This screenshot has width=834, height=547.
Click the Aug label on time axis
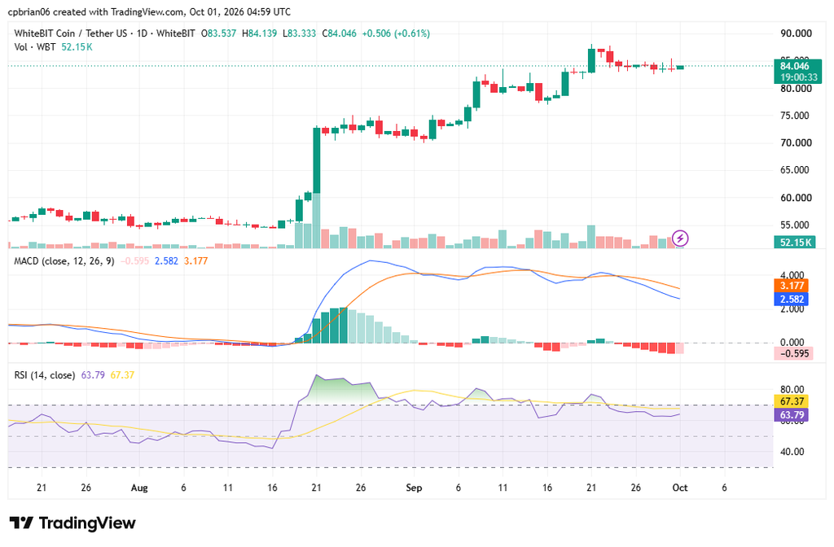coord(138,488)
